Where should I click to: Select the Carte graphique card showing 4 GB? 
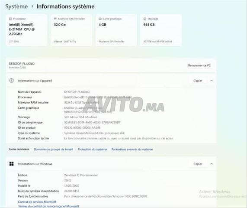(116, 30)
